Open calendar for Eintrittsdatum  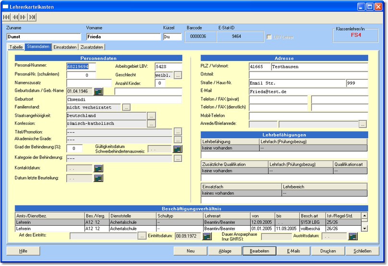click(x=207, y=236)
